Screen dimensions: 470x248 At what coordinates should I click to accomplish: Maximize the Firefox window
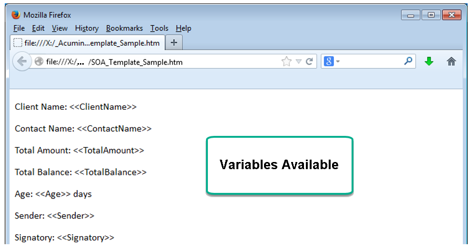[x=431, y=15]
